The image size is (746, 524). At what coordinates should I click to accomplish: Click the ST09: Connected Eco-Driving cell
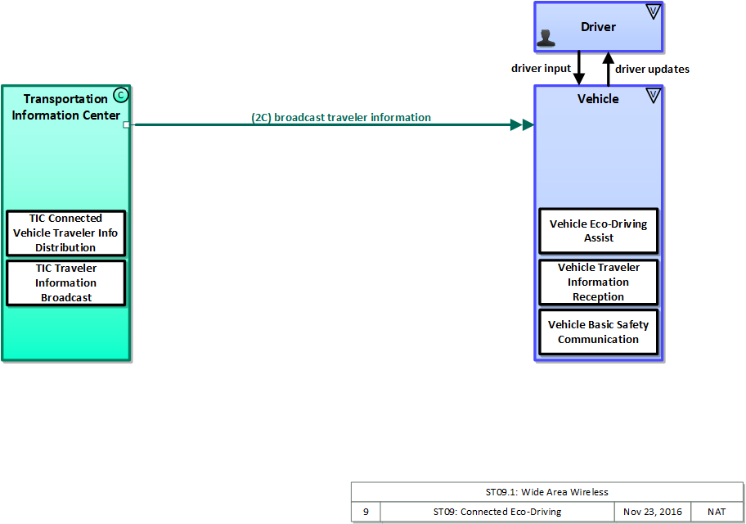pyautogui.click(x=497, y=512)
